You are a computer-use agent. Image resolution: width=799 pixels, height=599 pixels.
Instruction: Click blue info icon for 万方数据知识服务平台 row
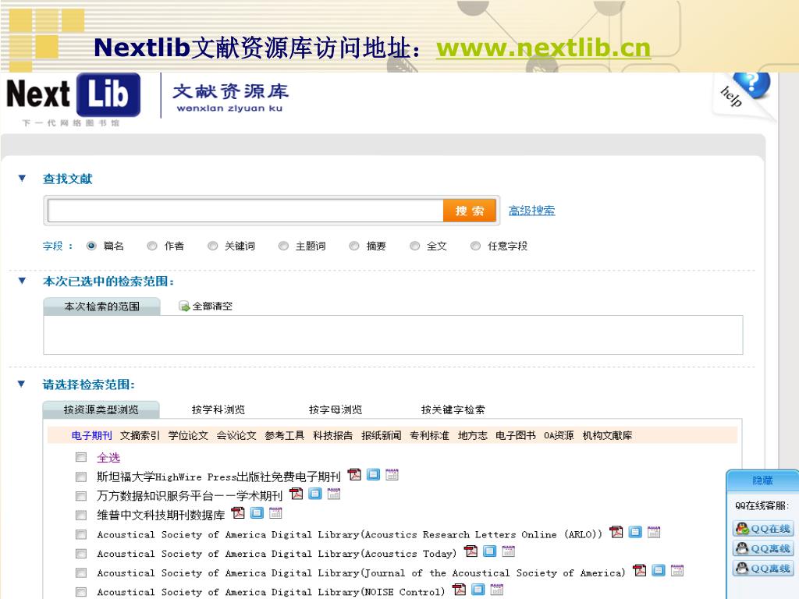315,494
